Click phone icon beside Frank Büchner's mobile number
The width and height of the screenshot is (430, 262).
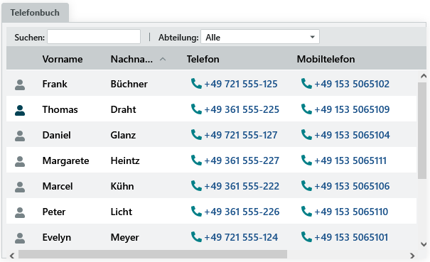[x=306, y=84]
